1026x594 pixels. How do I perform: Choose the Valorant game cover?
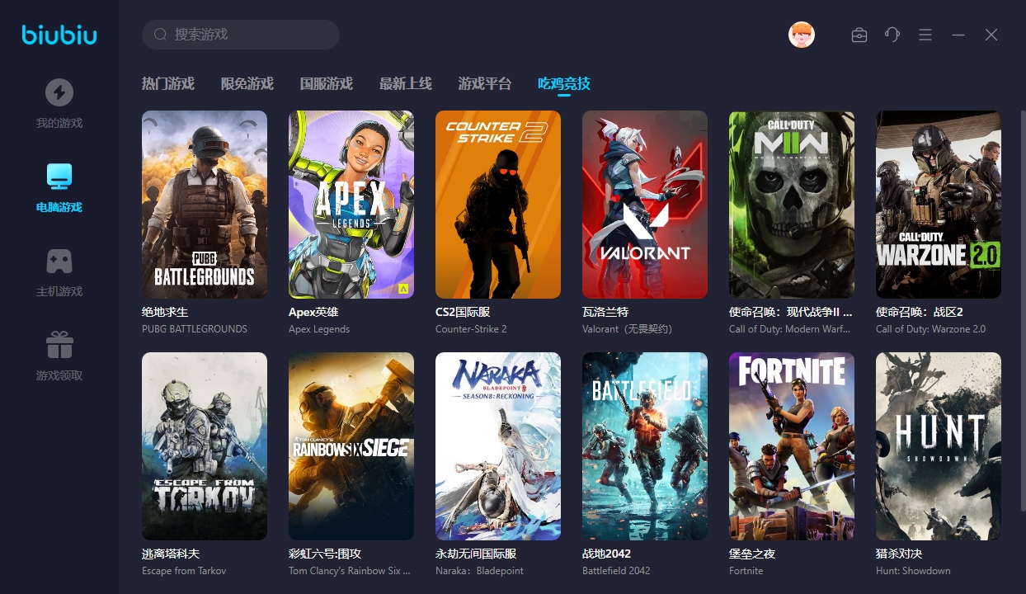pyautogui.click(x=645, y=205)
